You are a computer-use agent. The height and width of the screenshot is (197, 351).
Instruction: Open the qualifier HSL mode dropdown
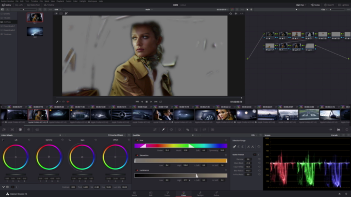click(254, 135)
